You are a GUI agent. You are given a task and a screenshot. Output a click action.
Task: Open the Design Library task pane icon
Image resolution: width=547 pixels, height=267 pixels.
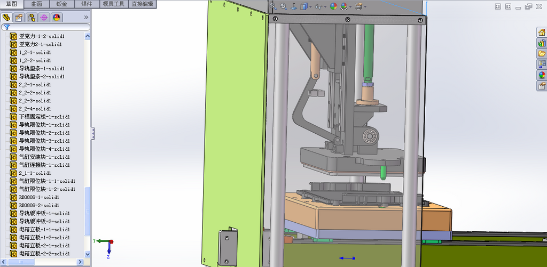tap(542, 43)
